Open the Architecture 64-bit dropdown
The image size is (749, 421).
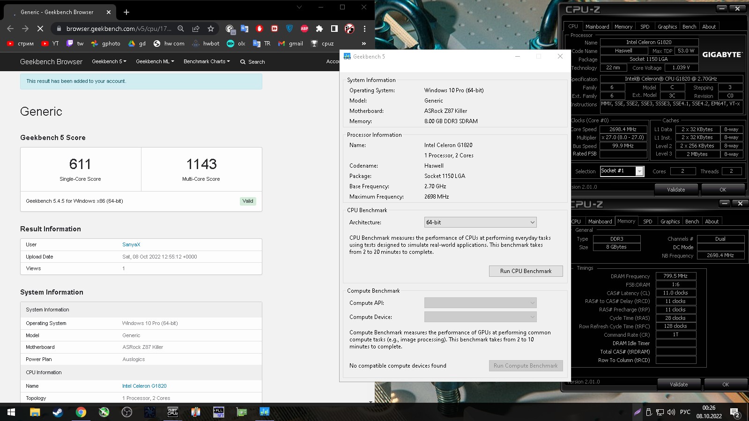point(480,222)
